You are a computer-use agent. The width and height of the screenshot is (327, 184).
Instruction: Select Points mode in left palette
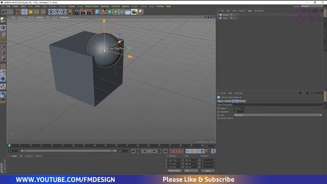click(x=3, y=47)
